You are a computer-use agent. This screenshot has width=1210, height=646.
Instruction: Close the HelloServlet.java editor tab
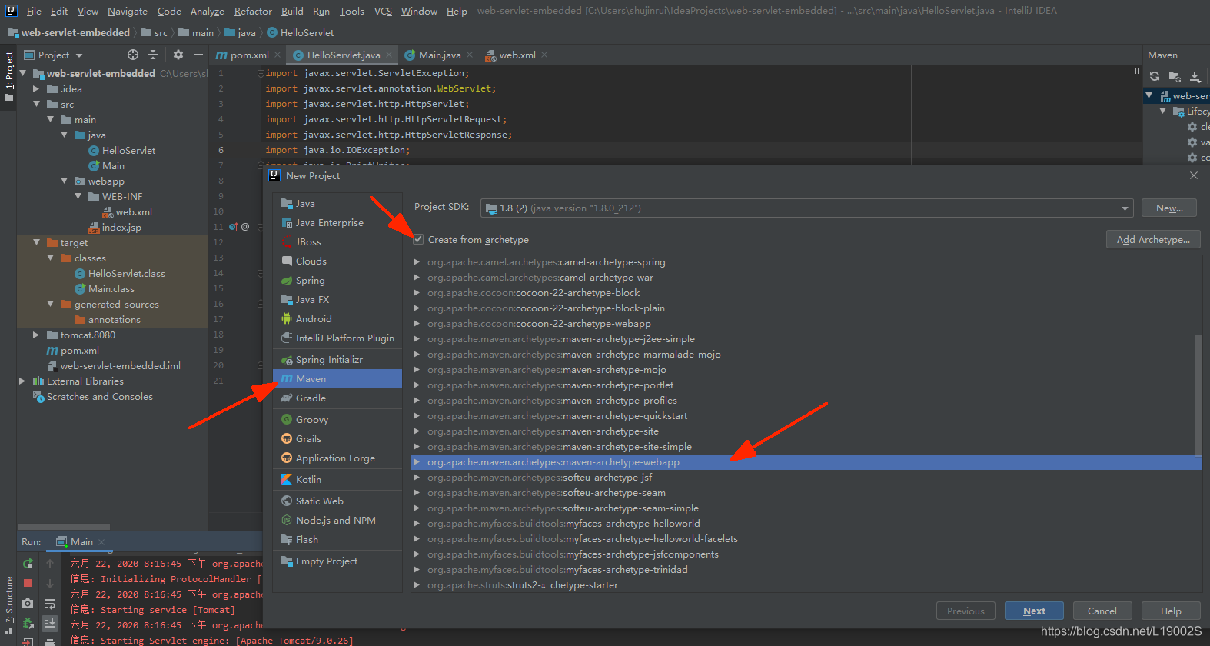389,55
